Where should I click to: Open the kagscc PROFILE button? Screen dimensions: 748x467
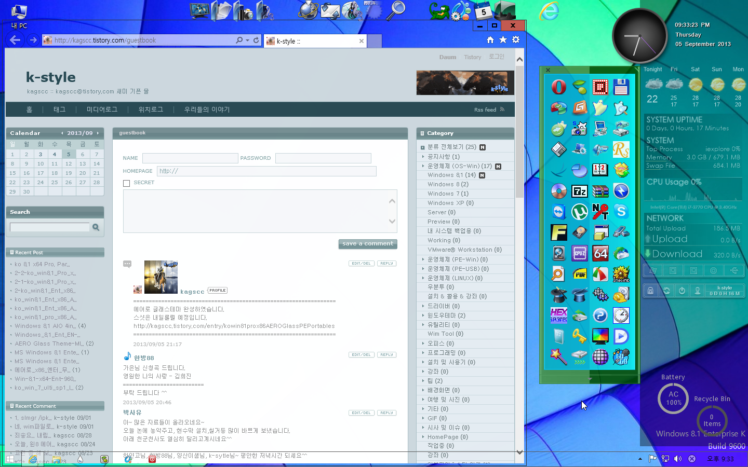(217, 291)
